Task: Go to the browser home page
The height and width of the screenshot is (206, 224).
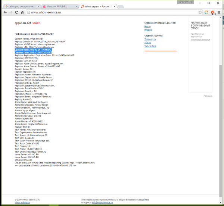Action: pos(23,12)
